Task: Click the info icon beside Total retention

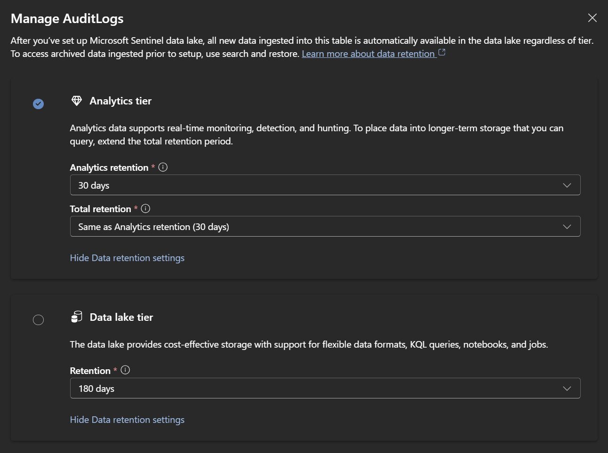Action: point(145,208)
